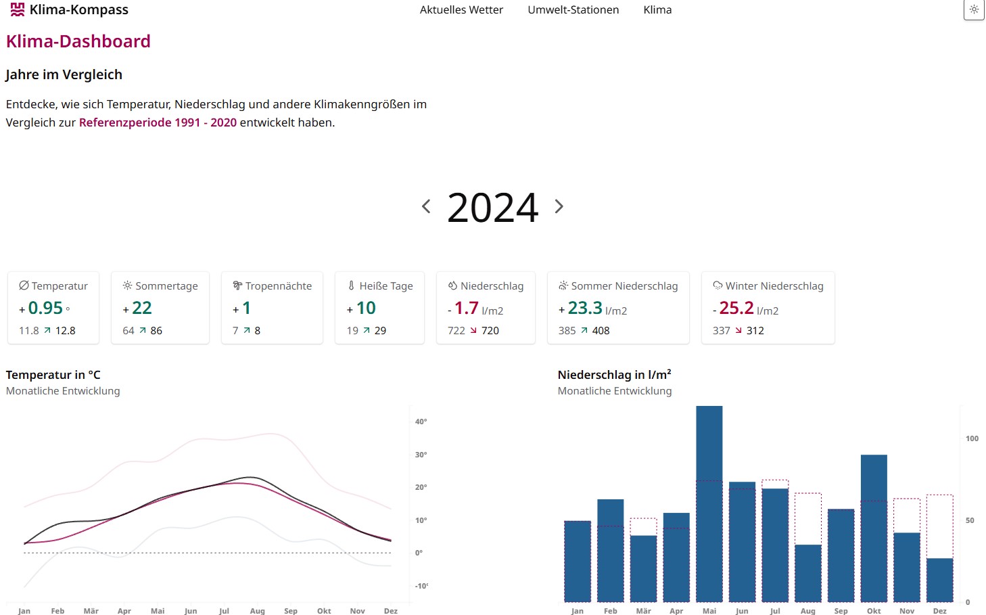The image size is (986, 615).
Task: Click the Winter Niederschlag downward trend arrow
Action: click(x=738, y=330)
